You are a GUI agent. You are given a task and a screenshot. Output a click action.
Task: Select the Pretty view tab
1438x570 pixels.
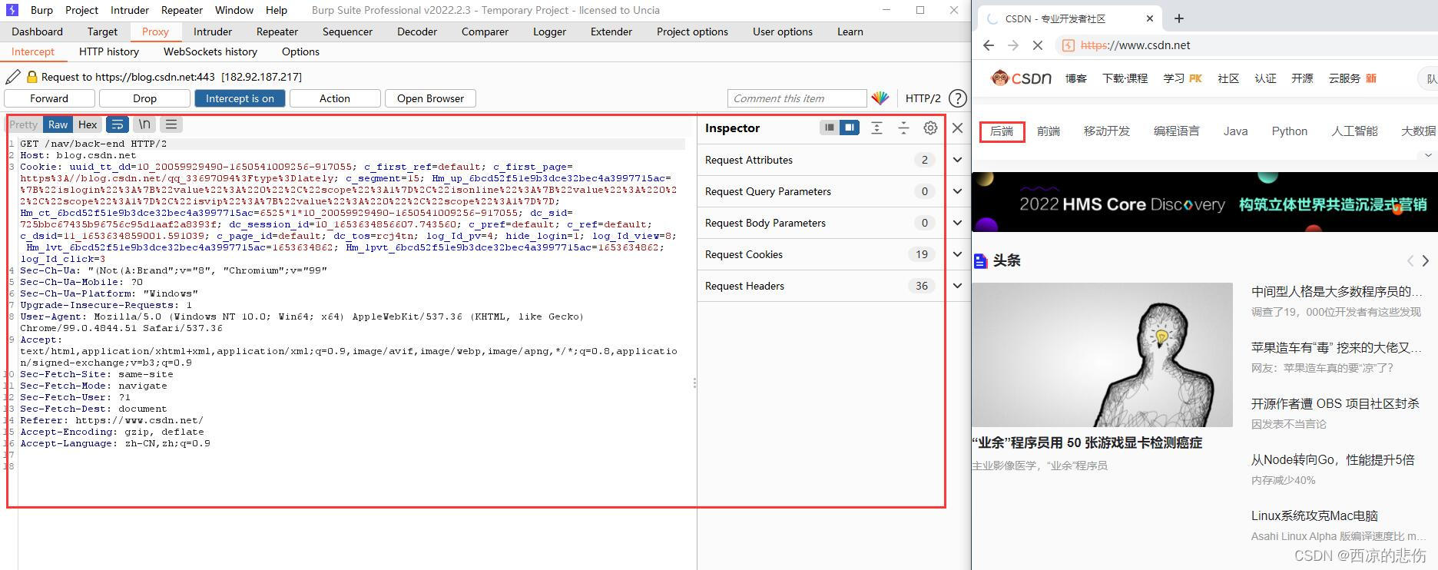coord(23,124)
